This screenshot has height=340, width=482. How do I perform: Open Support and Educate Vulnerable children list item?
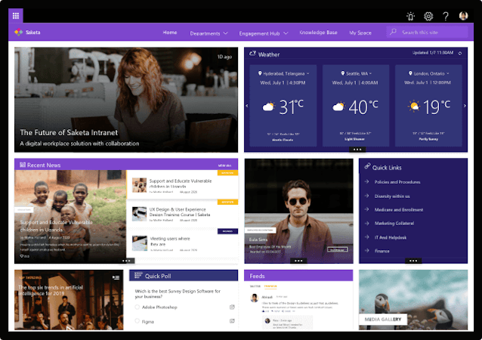[183, 185]
